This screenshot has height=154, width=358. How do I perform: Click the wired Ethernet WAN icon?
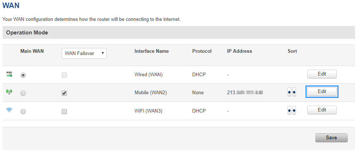[x=9, y=74]
